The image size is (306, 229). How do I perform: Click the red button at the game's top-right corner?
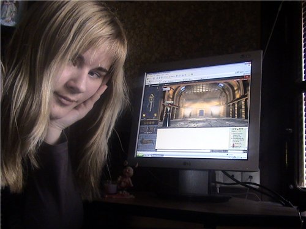(x=247, y=77)
